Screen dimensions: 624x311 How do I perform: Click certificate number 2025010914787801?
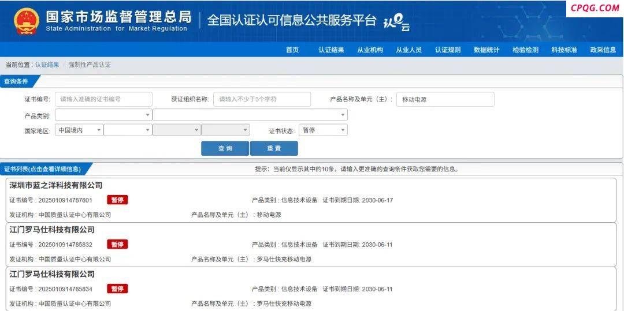coord(65,200)
